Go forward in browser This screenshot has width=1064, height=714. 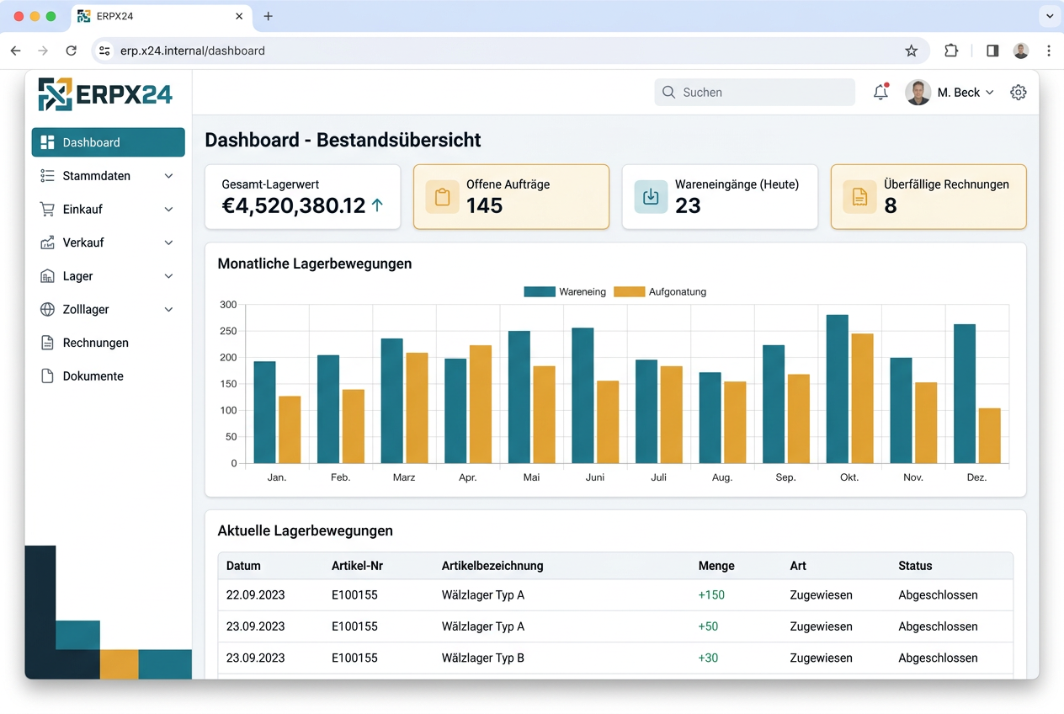pos(43,51)
